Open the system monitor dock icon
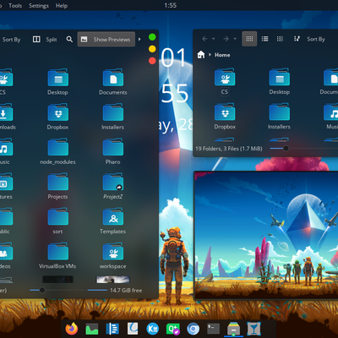The height and width of the screenshot is (338, 338). 92,329
